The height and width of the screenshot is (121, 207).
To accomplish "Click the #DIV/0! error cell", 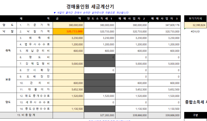I will point(195,32).
